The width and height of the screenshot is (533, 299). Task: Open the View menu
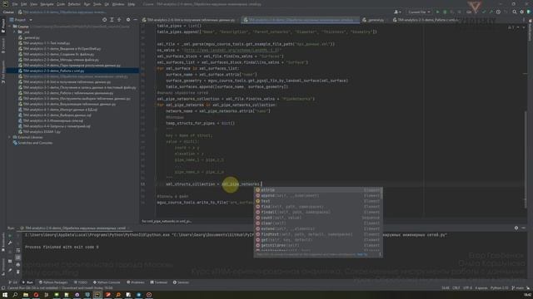(33, 4)
